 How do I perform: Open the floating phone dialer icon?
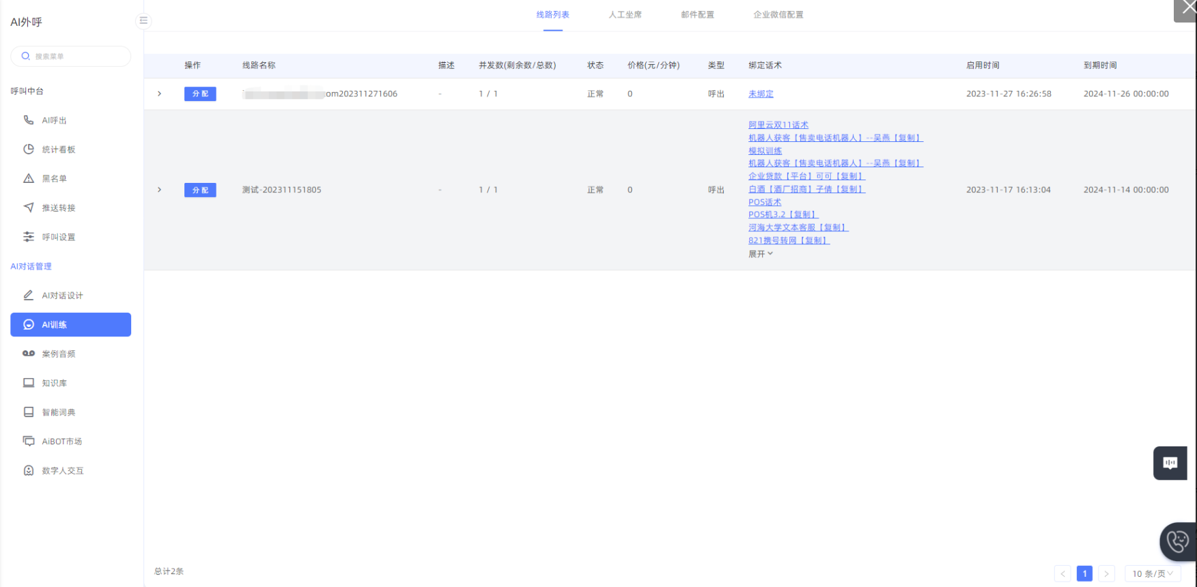pyautogui.click(x=1178, y=542)
